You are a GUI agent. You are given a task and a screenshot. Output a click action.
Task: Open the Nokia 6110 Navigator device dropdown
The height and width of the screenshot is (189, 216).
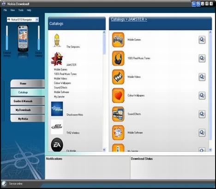[23, 20]
